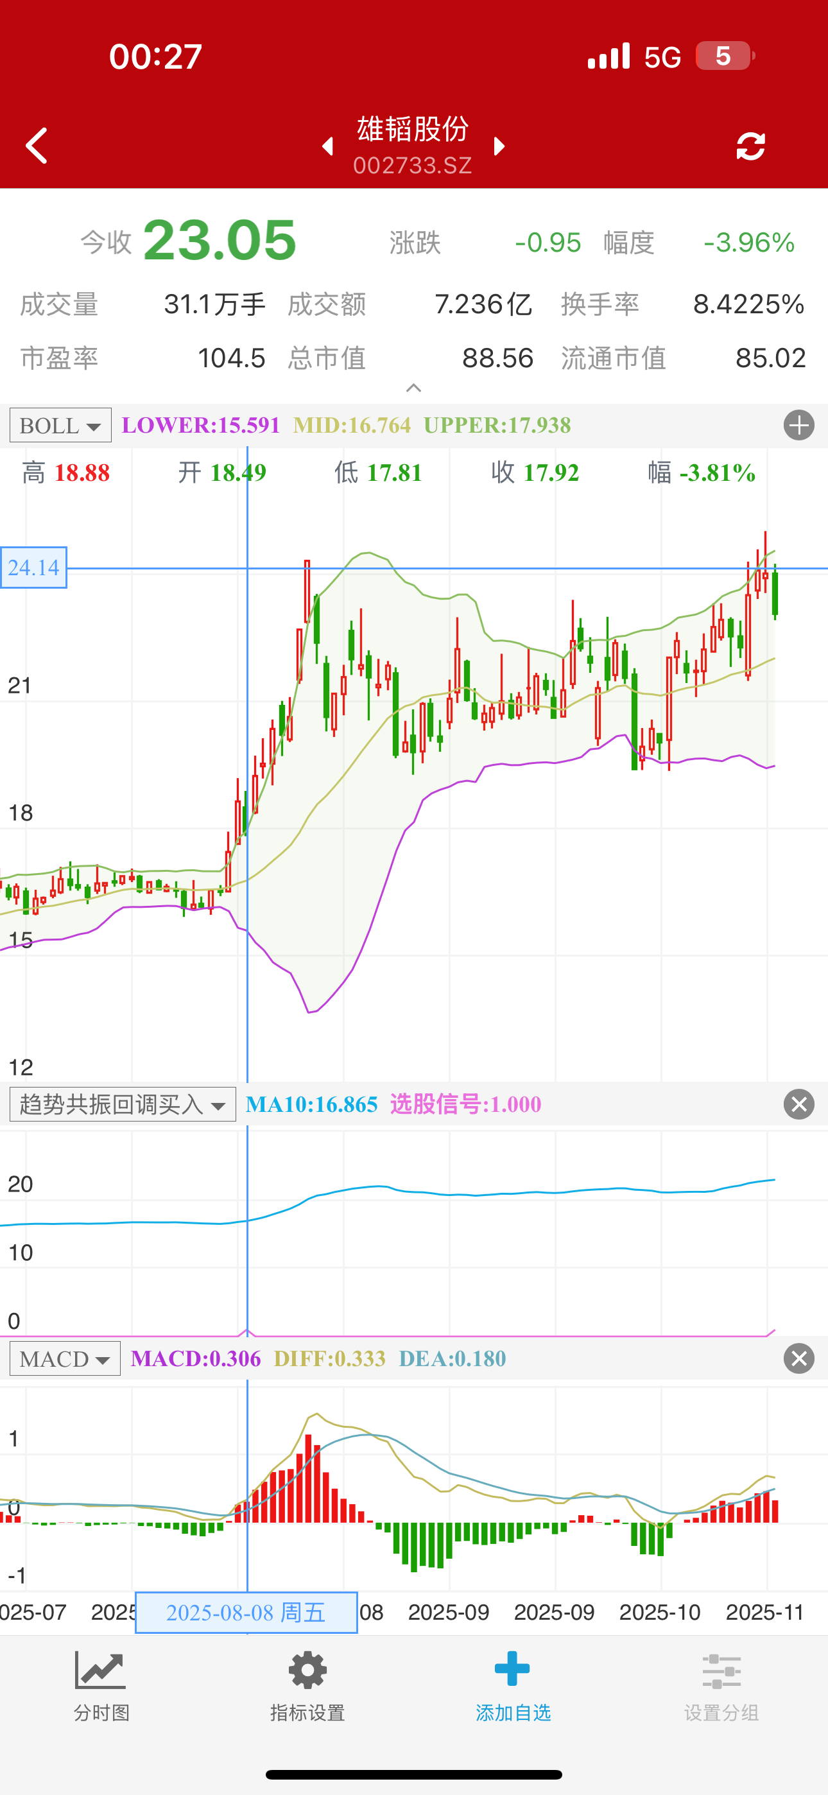Open the BOLL indicator dropdown
The width and height of the screenshot is (828, 1795).
coord(60,425)
